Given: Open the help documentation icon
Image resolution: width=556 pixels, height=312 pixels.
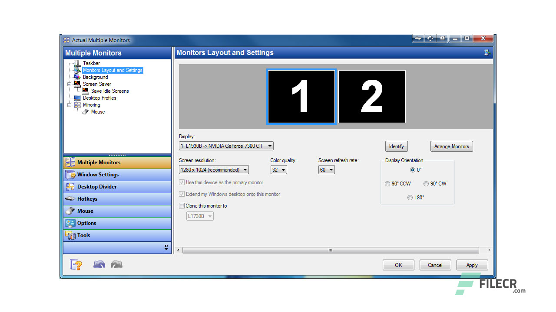Looking at the screenshot, I should point(76,264).
